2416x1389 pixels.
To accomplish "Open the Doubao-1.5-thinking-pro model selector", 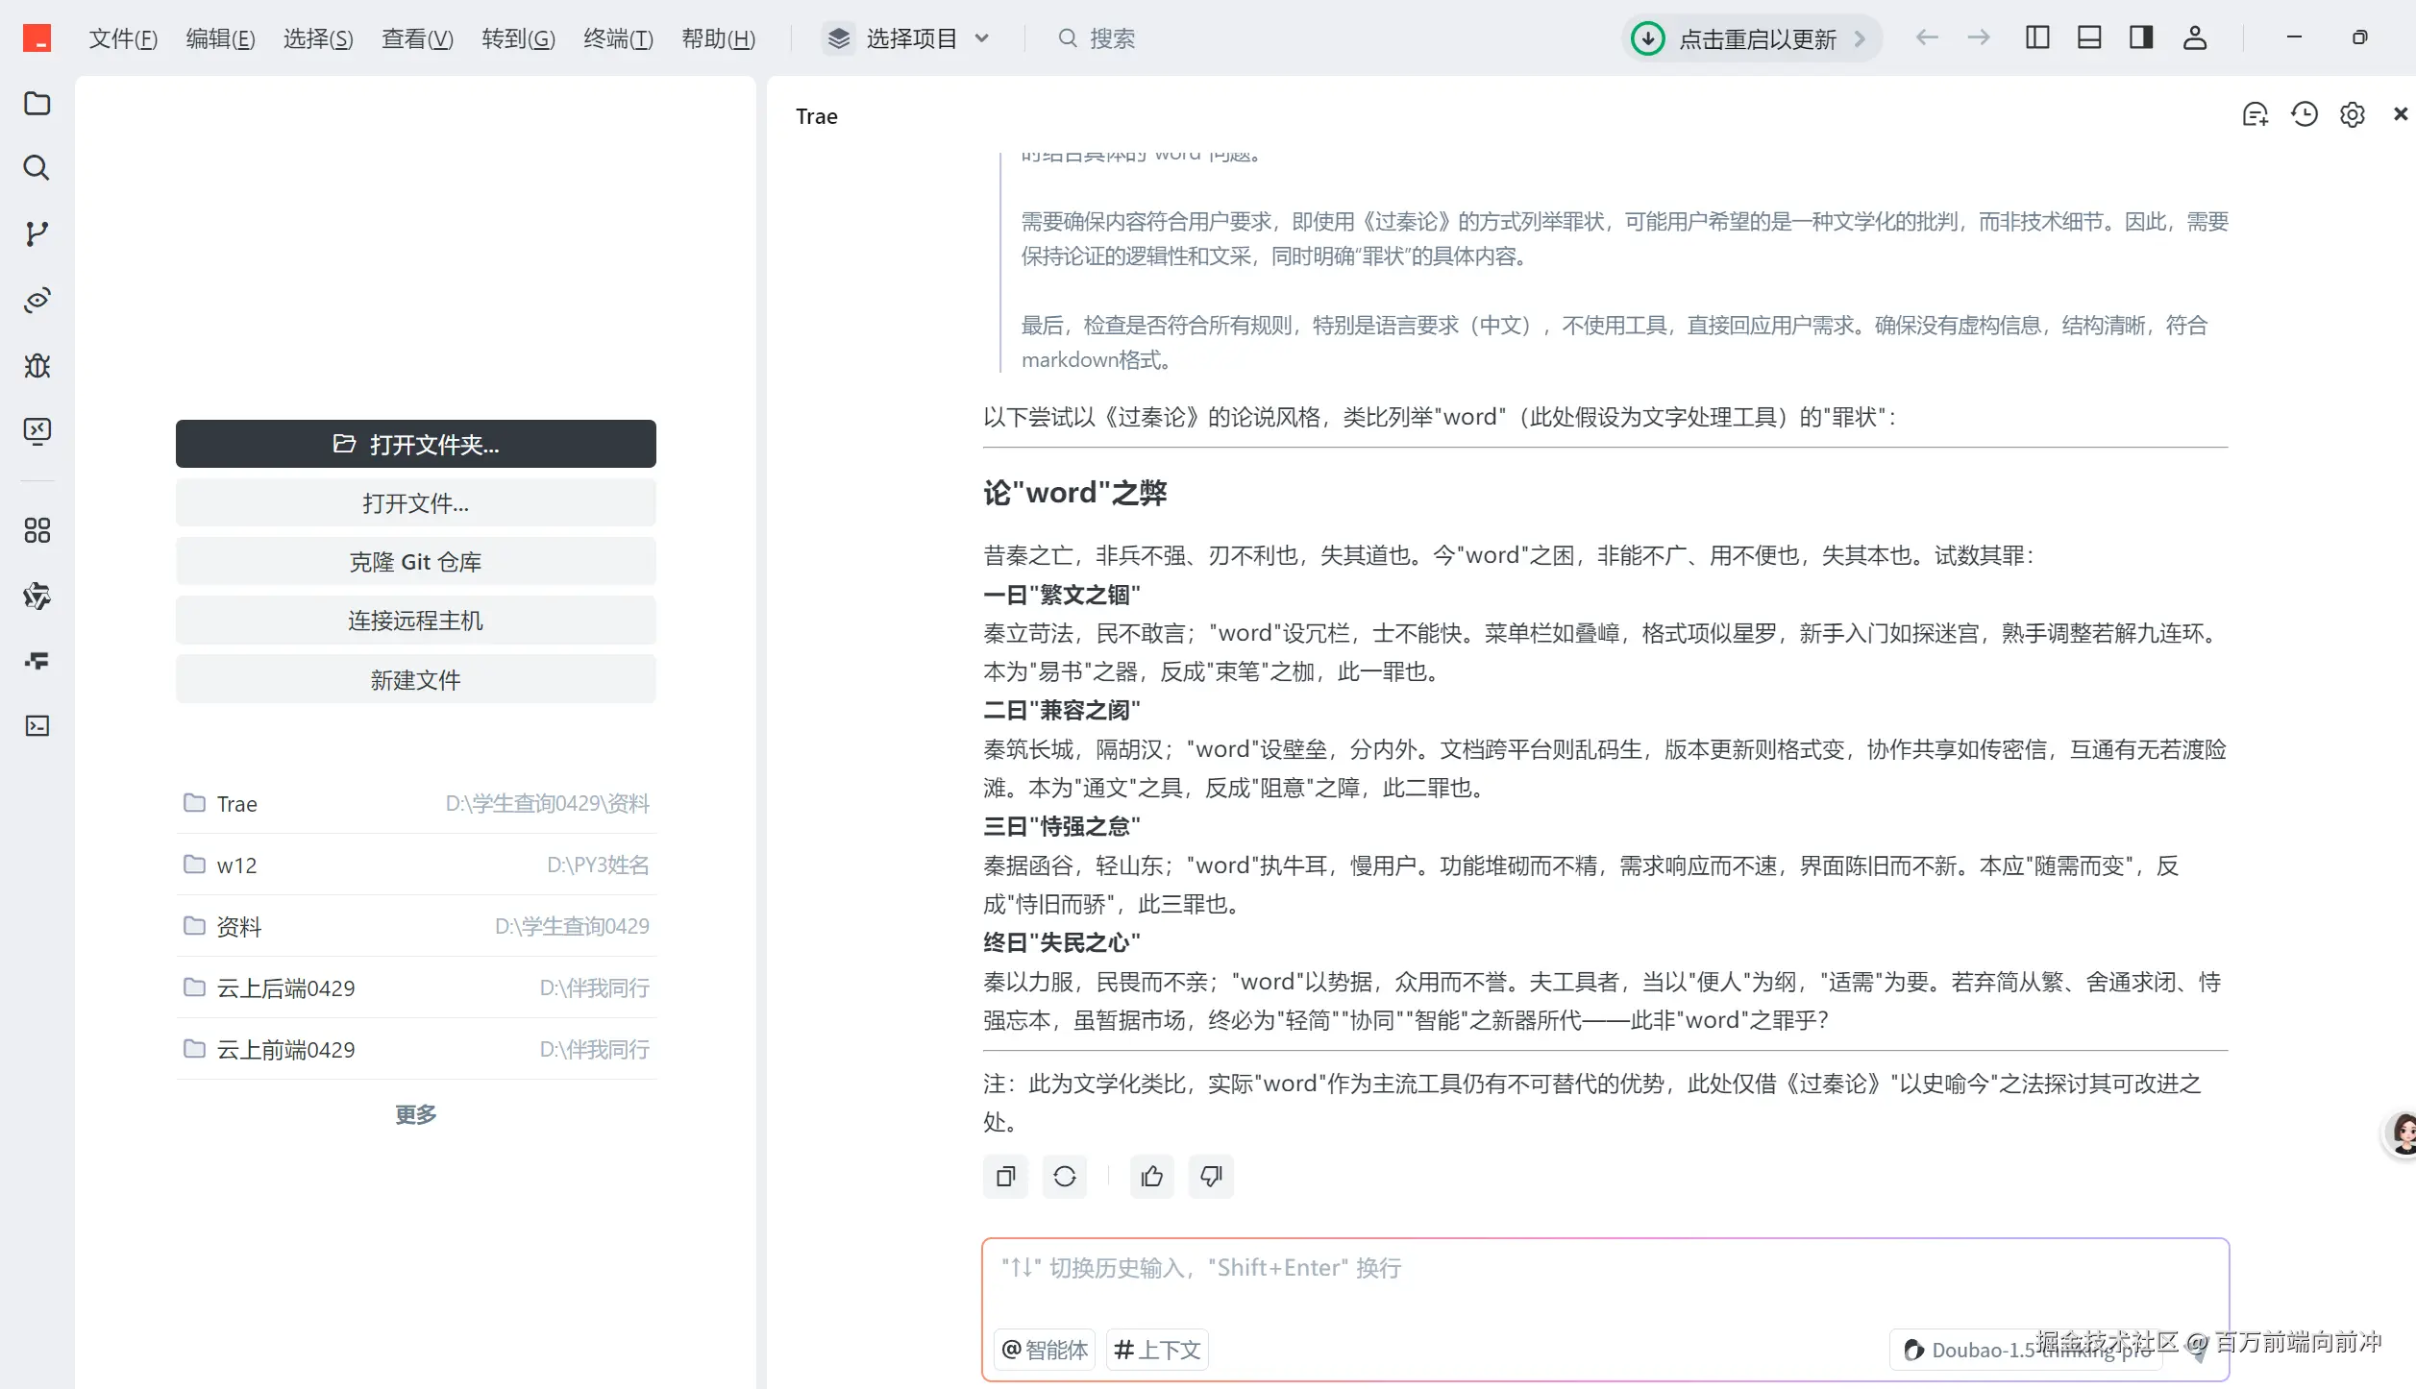I will click(x=2026, y=1349).
